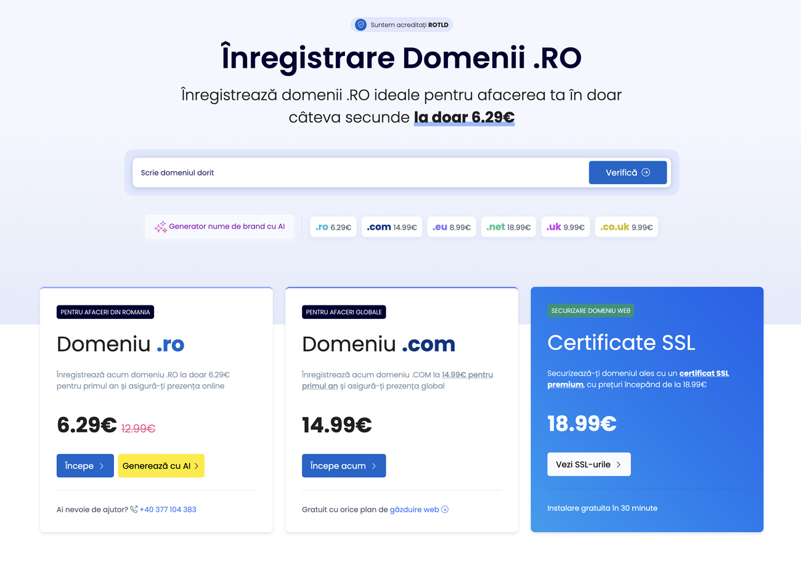Click the PENTRU AFACERI GLOBALE tag
Viewport: 801px width, 561px height.
pyautogui.click(x=344, y=312)
